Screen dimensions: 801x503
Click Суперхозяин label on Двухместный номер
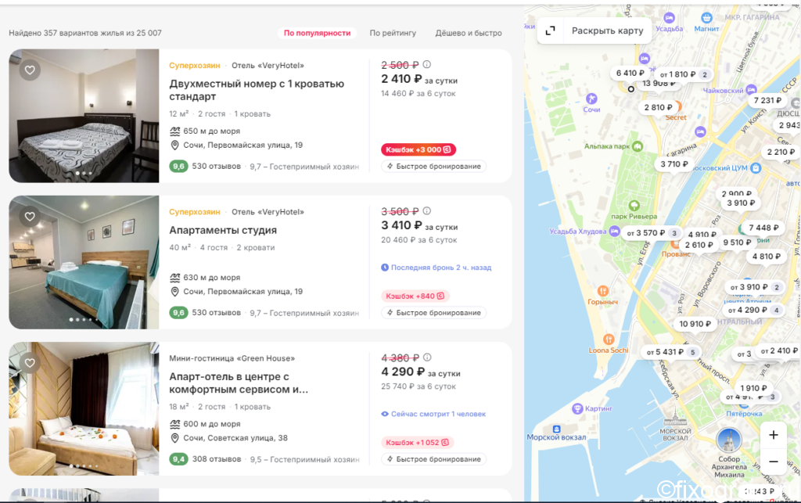[195, 66]
